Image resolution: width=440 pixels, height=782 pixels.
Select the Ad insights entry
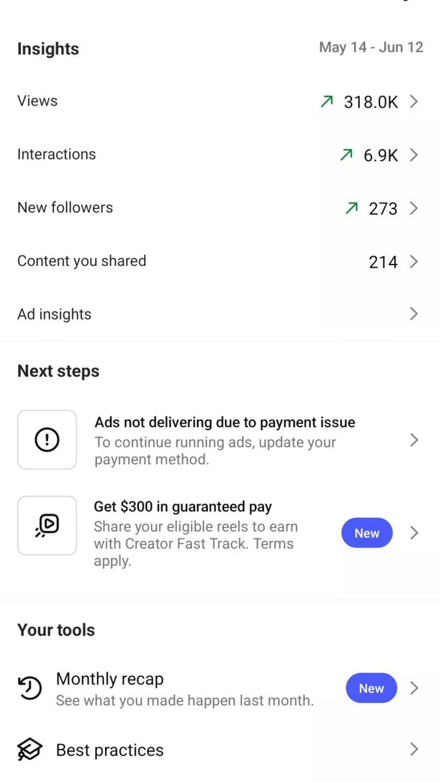(220, 314)
